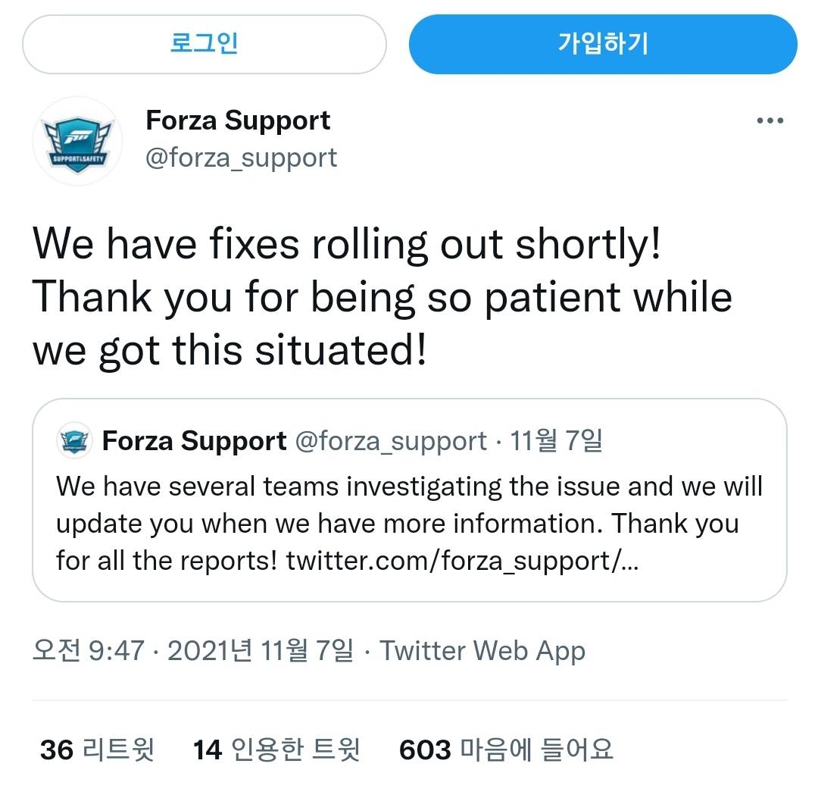818x798 pixels.
Task: Click the small avatar in the quoted tweet
Action: [x=74, y=441]
